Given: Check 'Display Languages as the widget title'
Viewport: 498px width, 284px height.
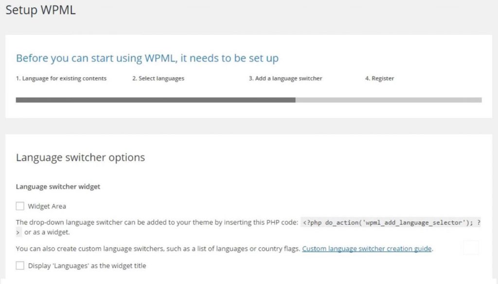Looking at the screenshot, I should click(x=20, y=266).
